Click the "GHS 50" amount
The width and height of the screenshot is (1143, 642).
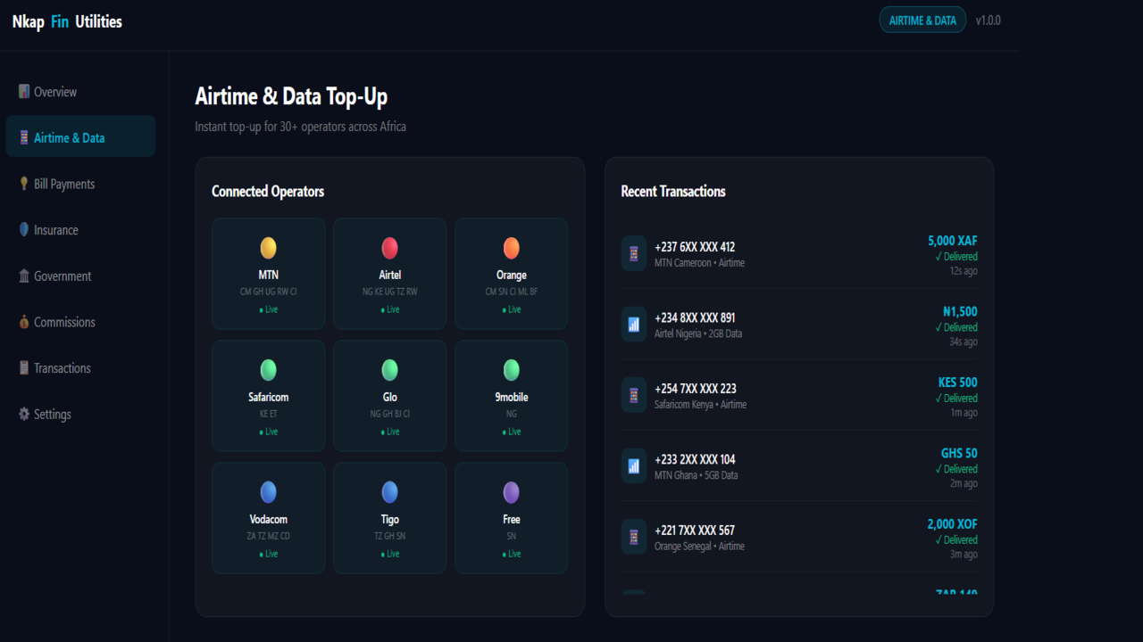coord(959,453)
